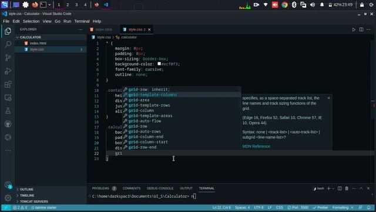Open the new terminal launch profile dropdown
Screen dimensions: 376x212
[x=333, y=188]
